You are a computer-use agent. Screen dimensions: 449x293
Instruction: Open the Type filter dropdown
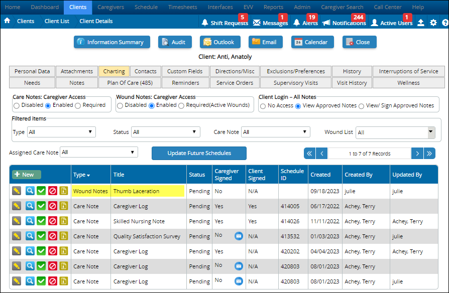pos(61,132)
